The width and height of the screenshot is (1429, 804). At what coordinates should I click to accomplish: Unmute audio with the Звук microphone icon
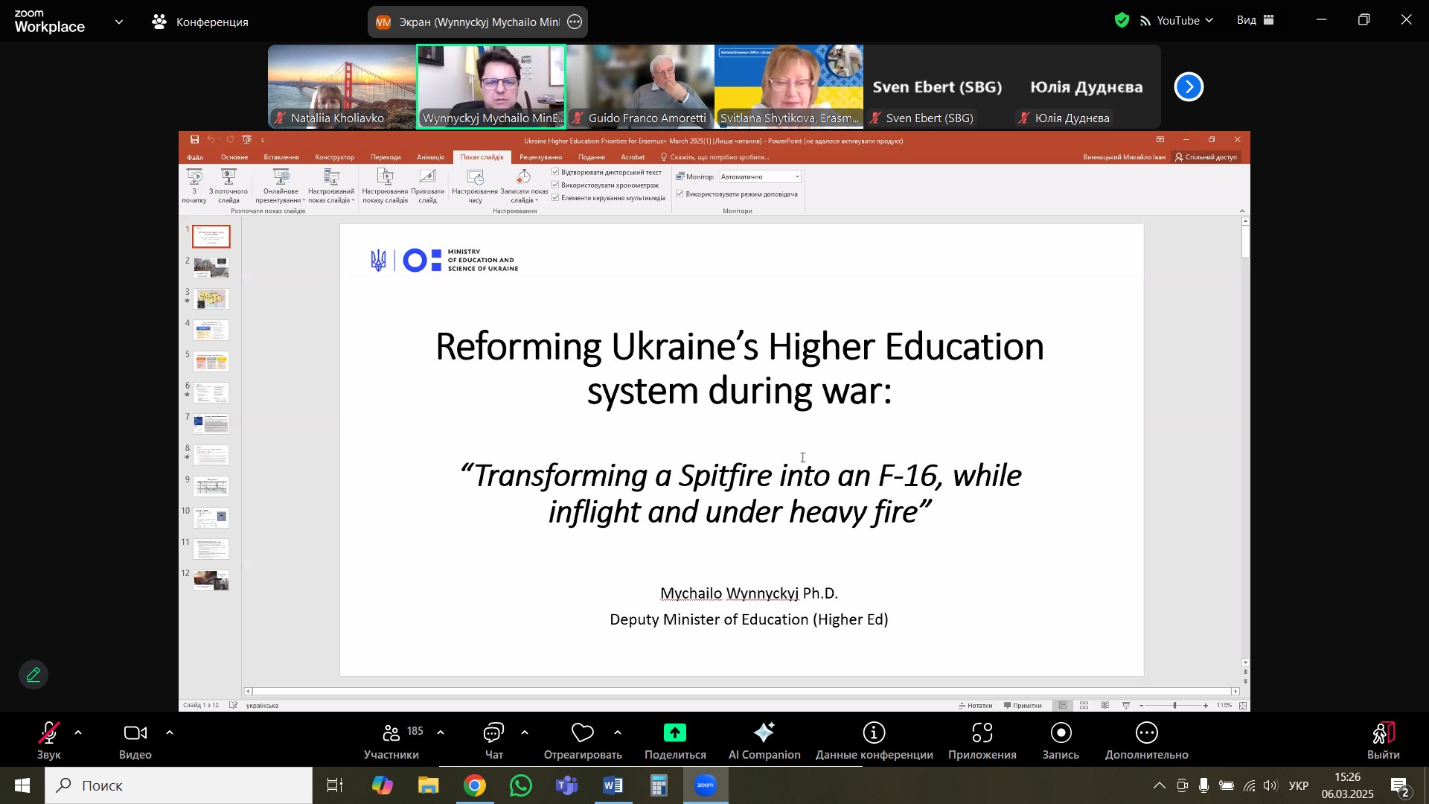(49, 734)
